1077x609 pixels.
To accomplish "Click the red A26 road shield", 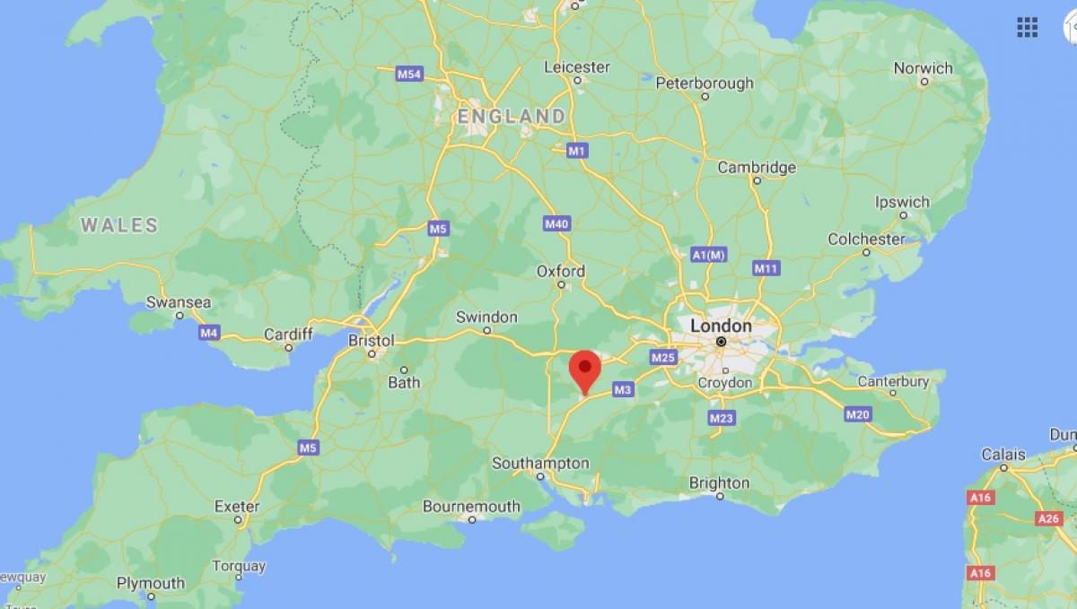I will click(x=1048, y=518).
